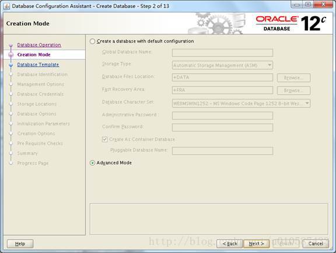Open the Storage Type dropdown

[222, 65]
